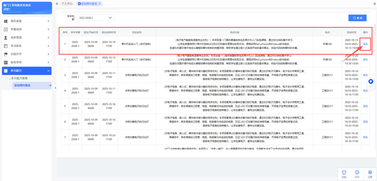Click the 我的桌面 windows grid icon

[x=6, y=21]
